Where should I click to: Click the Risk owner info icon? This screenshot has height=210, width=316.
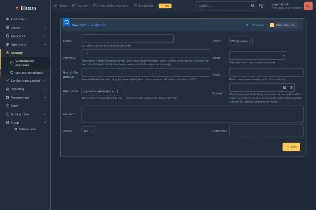pos(117,91)
